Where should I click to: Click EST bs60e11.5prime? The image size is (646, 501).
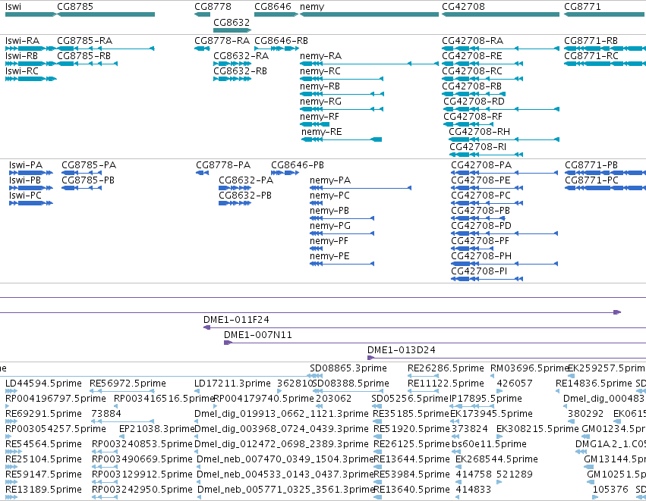point(455,452)
